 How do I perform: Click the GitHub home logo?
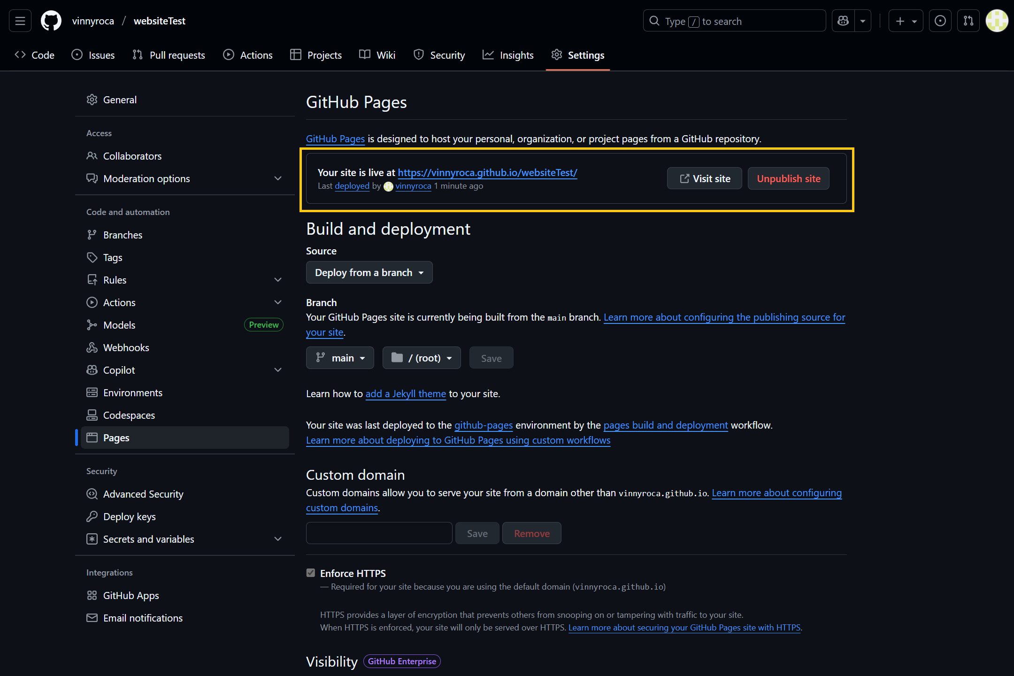pyautogui.click(x=51, y=20)
